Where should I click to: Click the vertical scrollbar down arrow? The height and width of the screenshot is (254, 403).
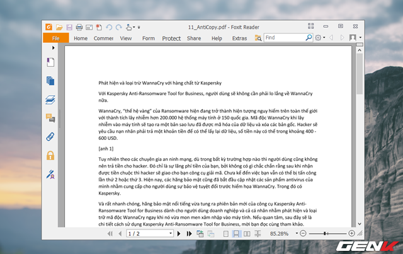click(360, 224)
